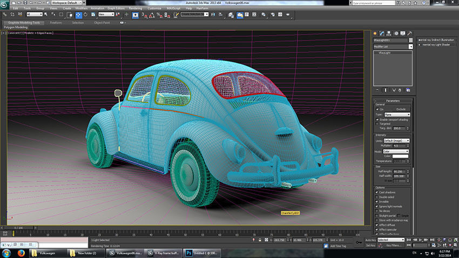Click the Auto Key button
Image resolution: width=459 pixels, height=258 pixels.
pyautogui.click(x=370, y=240)
